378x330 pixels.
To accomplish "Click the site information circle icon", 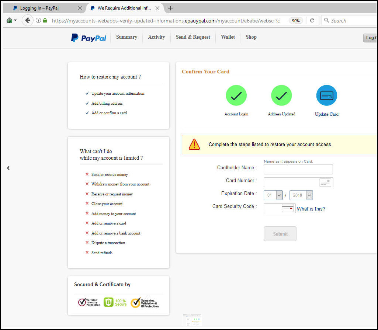I will point(38,21).
